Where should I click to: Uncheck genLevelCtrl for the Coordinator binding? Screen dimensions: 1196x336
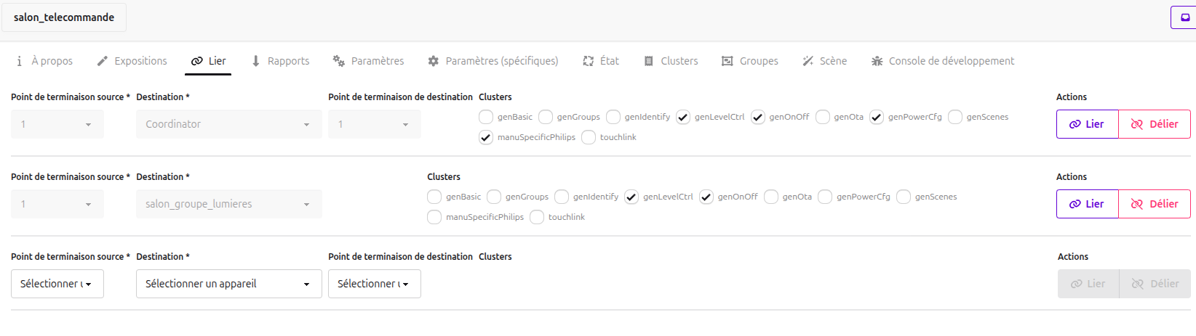click(683, 118)
